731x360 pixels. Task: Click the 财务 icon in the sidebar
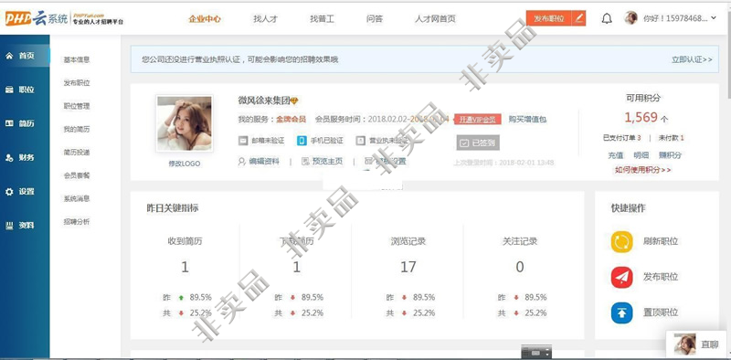[x=9, y=158]
